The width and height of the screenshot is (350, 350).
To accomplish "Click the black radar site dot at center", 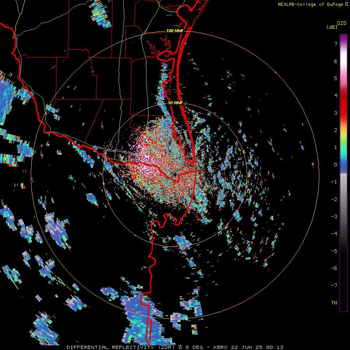I will tap(175, 175).
